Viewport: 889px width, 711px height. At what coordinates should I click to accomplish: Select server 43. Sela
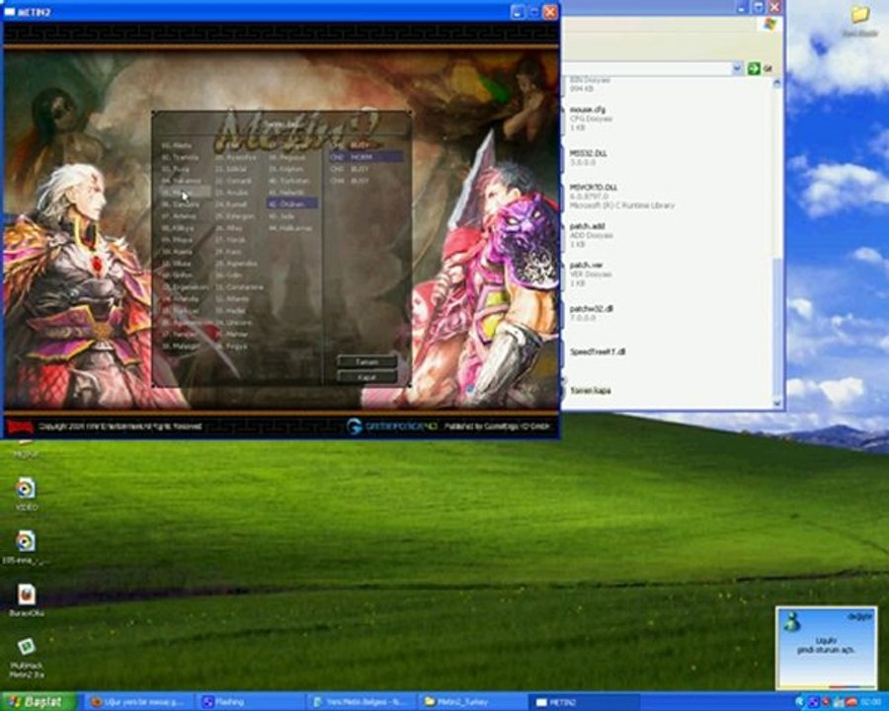point(282,216)
